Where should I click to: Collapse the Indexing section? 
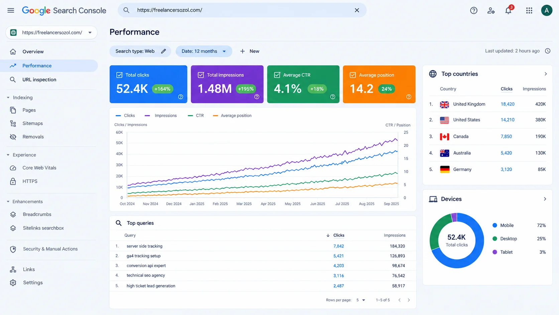click(x=8, y=98)
